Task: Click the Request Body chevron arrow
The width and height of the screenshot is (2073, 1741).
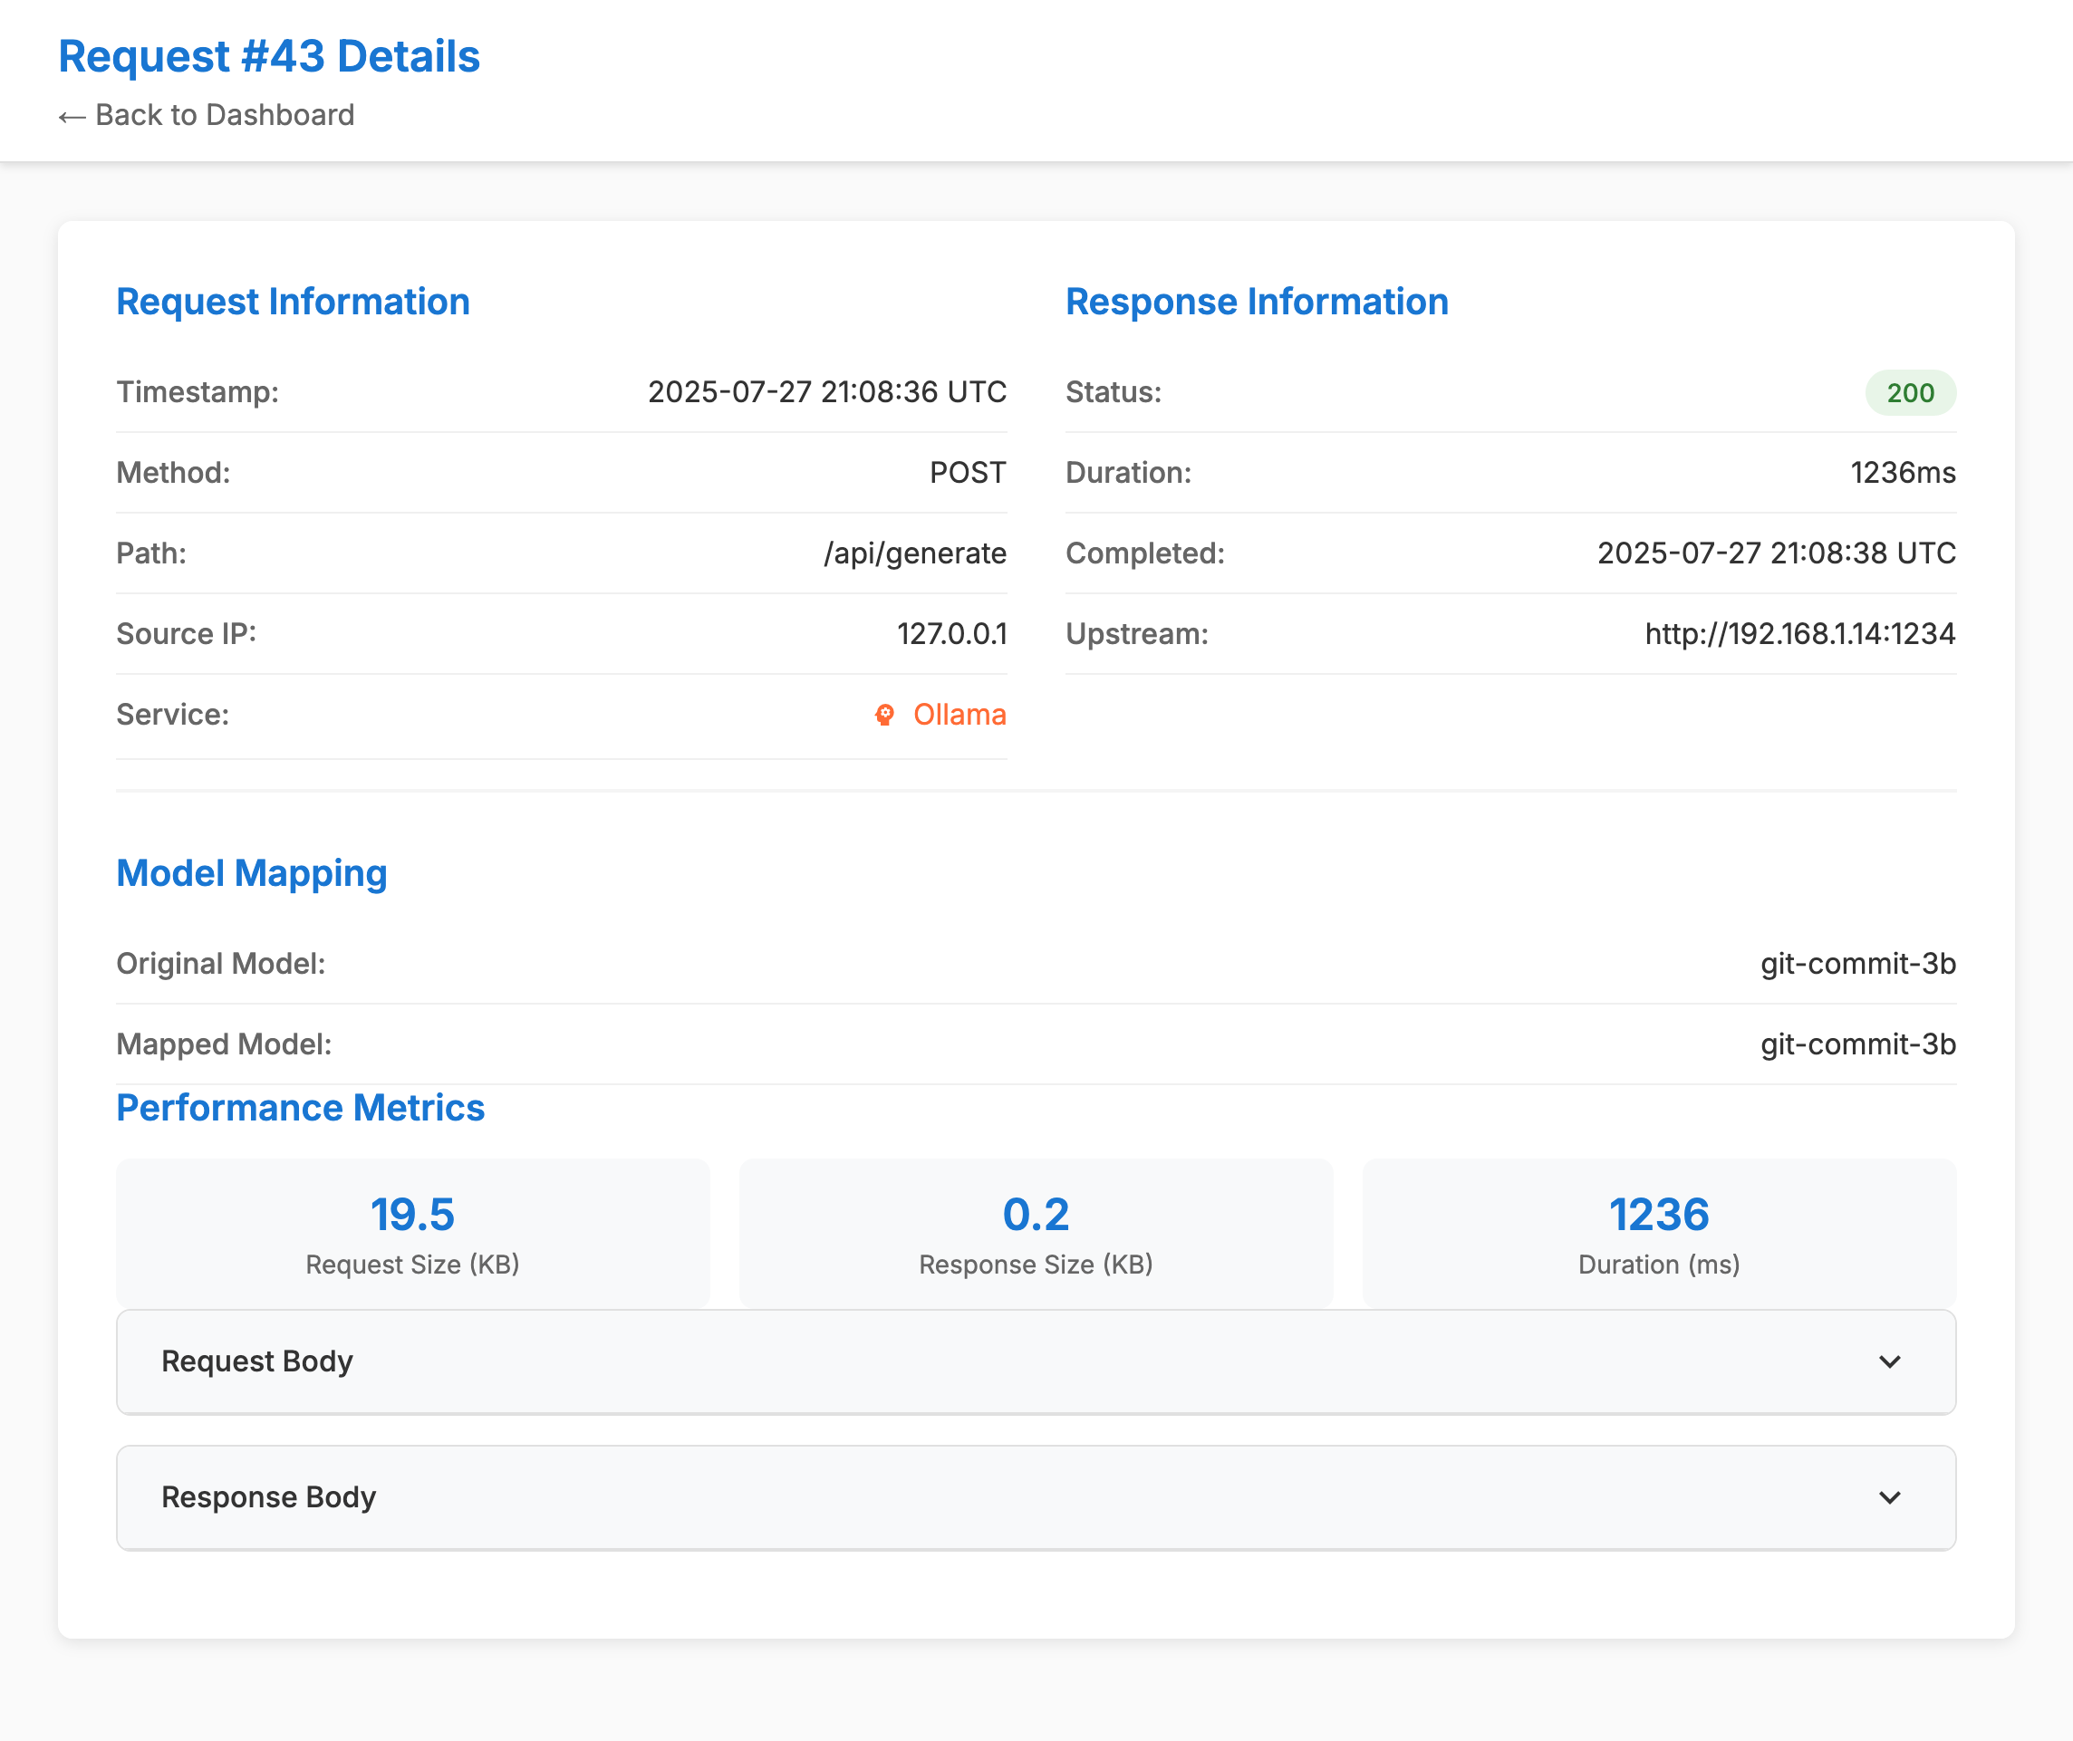Action: tap(1889, 1362)
